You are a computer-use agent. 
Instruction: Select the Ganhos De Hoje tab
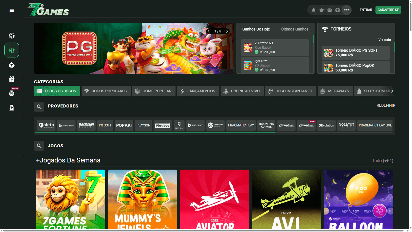[256, 29]
